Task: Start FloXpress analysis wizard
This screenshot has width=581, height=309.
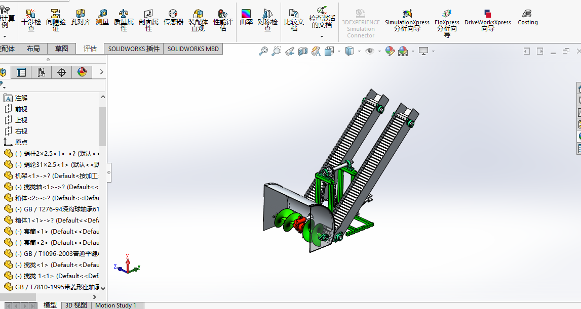Action: [x=447, y=24]
